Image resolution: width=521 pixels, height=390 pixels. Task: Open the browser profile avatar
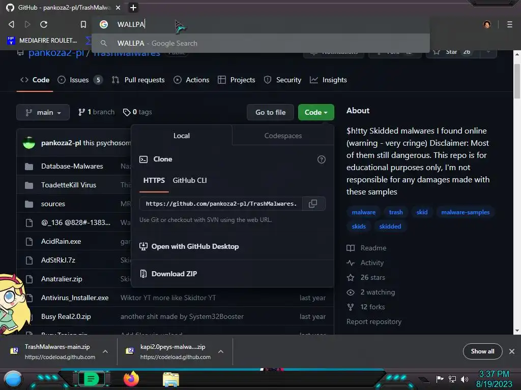(487, 24)
